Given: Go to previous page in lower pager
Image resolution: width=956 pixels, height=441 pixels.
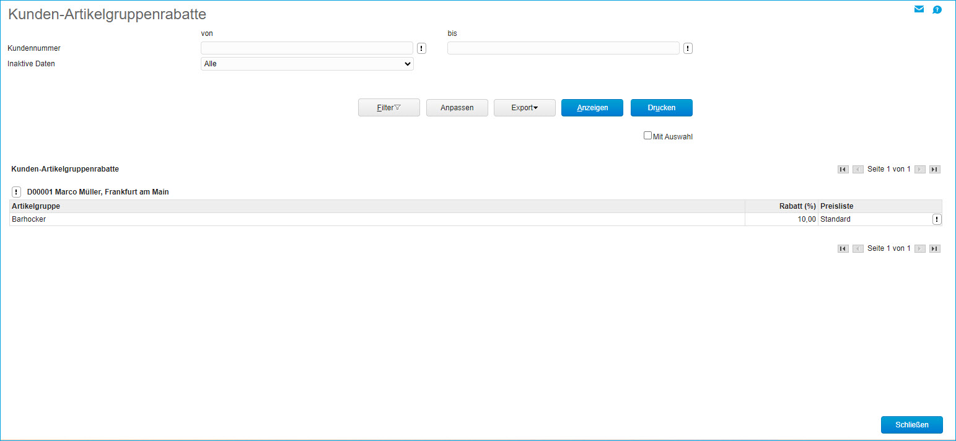Looking at the screenshot, I should click(x=858, y=248).
